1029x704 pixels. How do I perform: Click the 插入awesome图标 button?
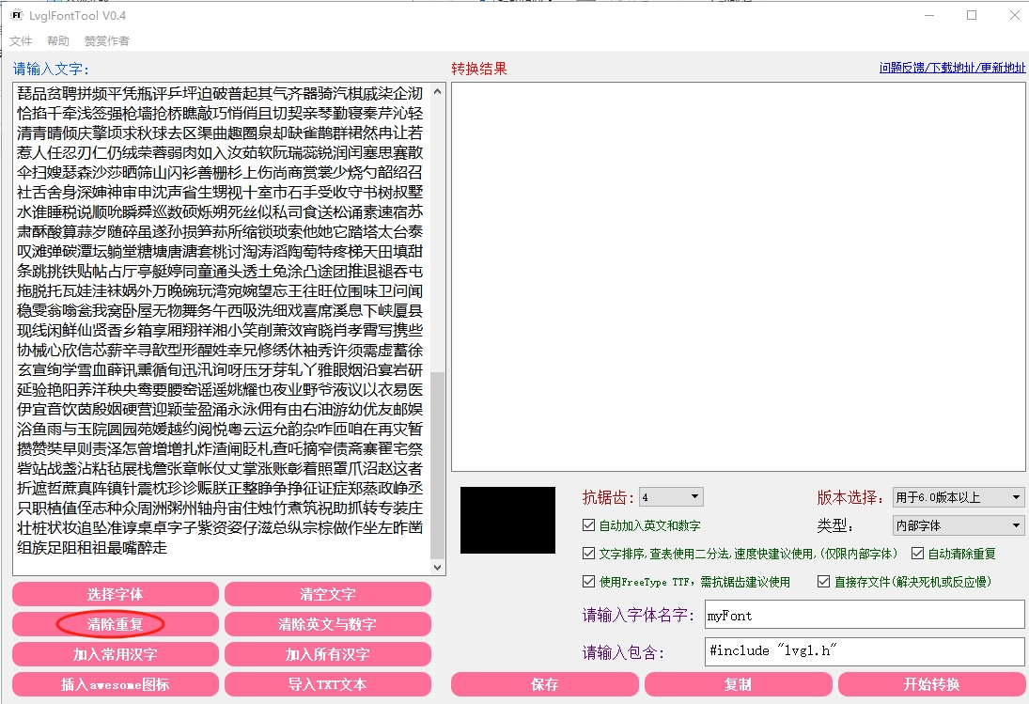[116, 684]
